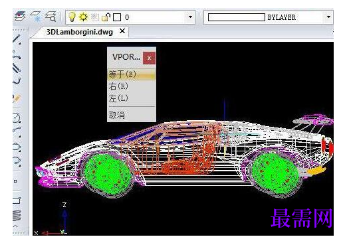Click the layer 0 color square
Screen dimensions: 345x239
(x=117, y=17)
